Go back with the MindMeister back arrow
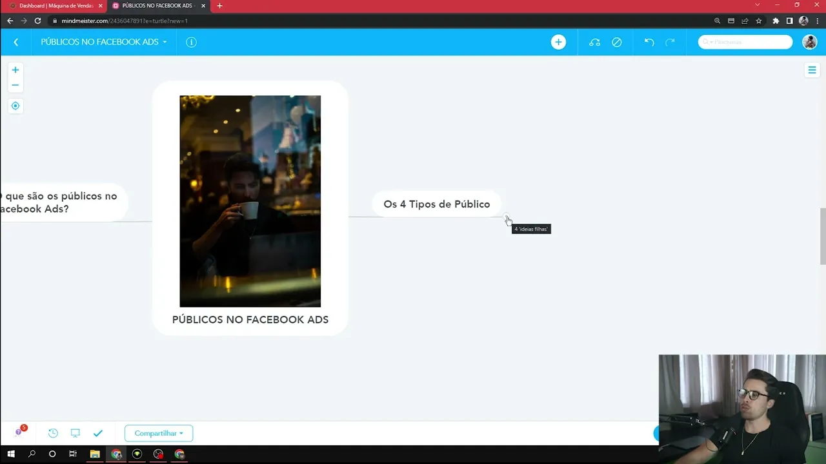The image size is (826, 464). click(x=16, y=42)
